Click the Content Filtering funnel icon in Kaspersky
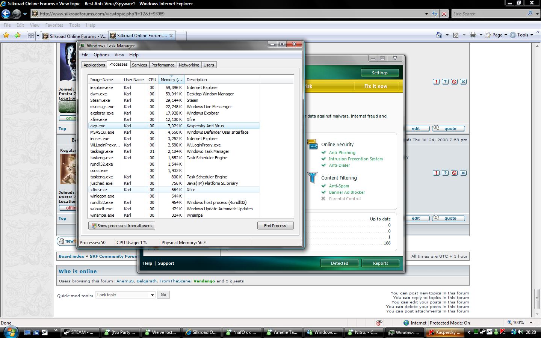 click(x=312, y=177)
